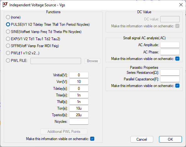
Task: Toggle Parasitic Properties visible on schematic checkbox
Action: coord(177,85)
